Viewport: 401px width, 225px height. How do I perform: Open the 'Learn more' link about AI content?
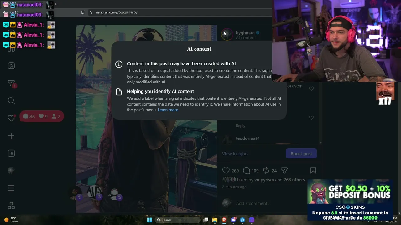(x=168, y=110)
